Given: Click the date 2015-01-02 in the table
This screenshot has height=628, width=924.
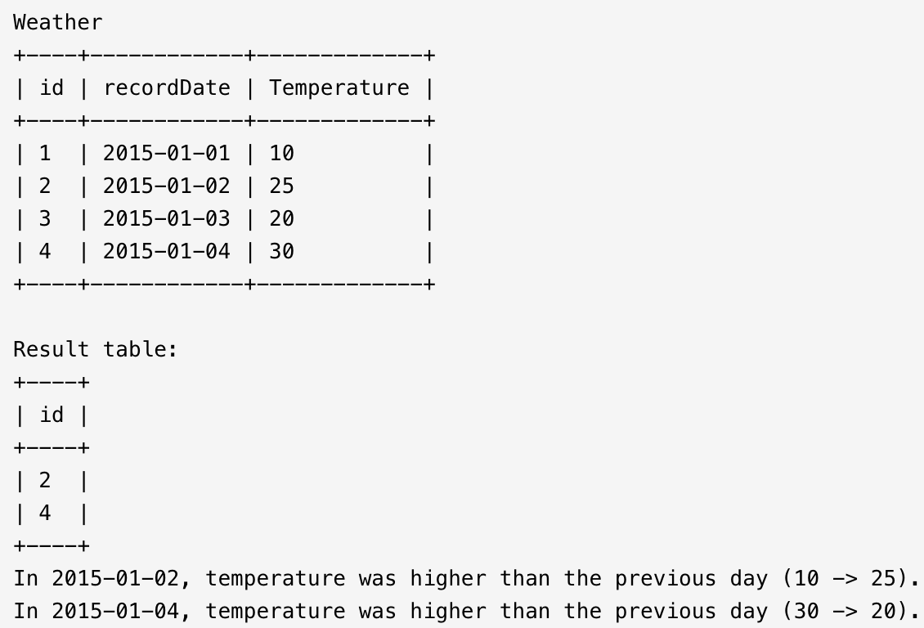Looking at the screenshot, I should coord(167,186).
